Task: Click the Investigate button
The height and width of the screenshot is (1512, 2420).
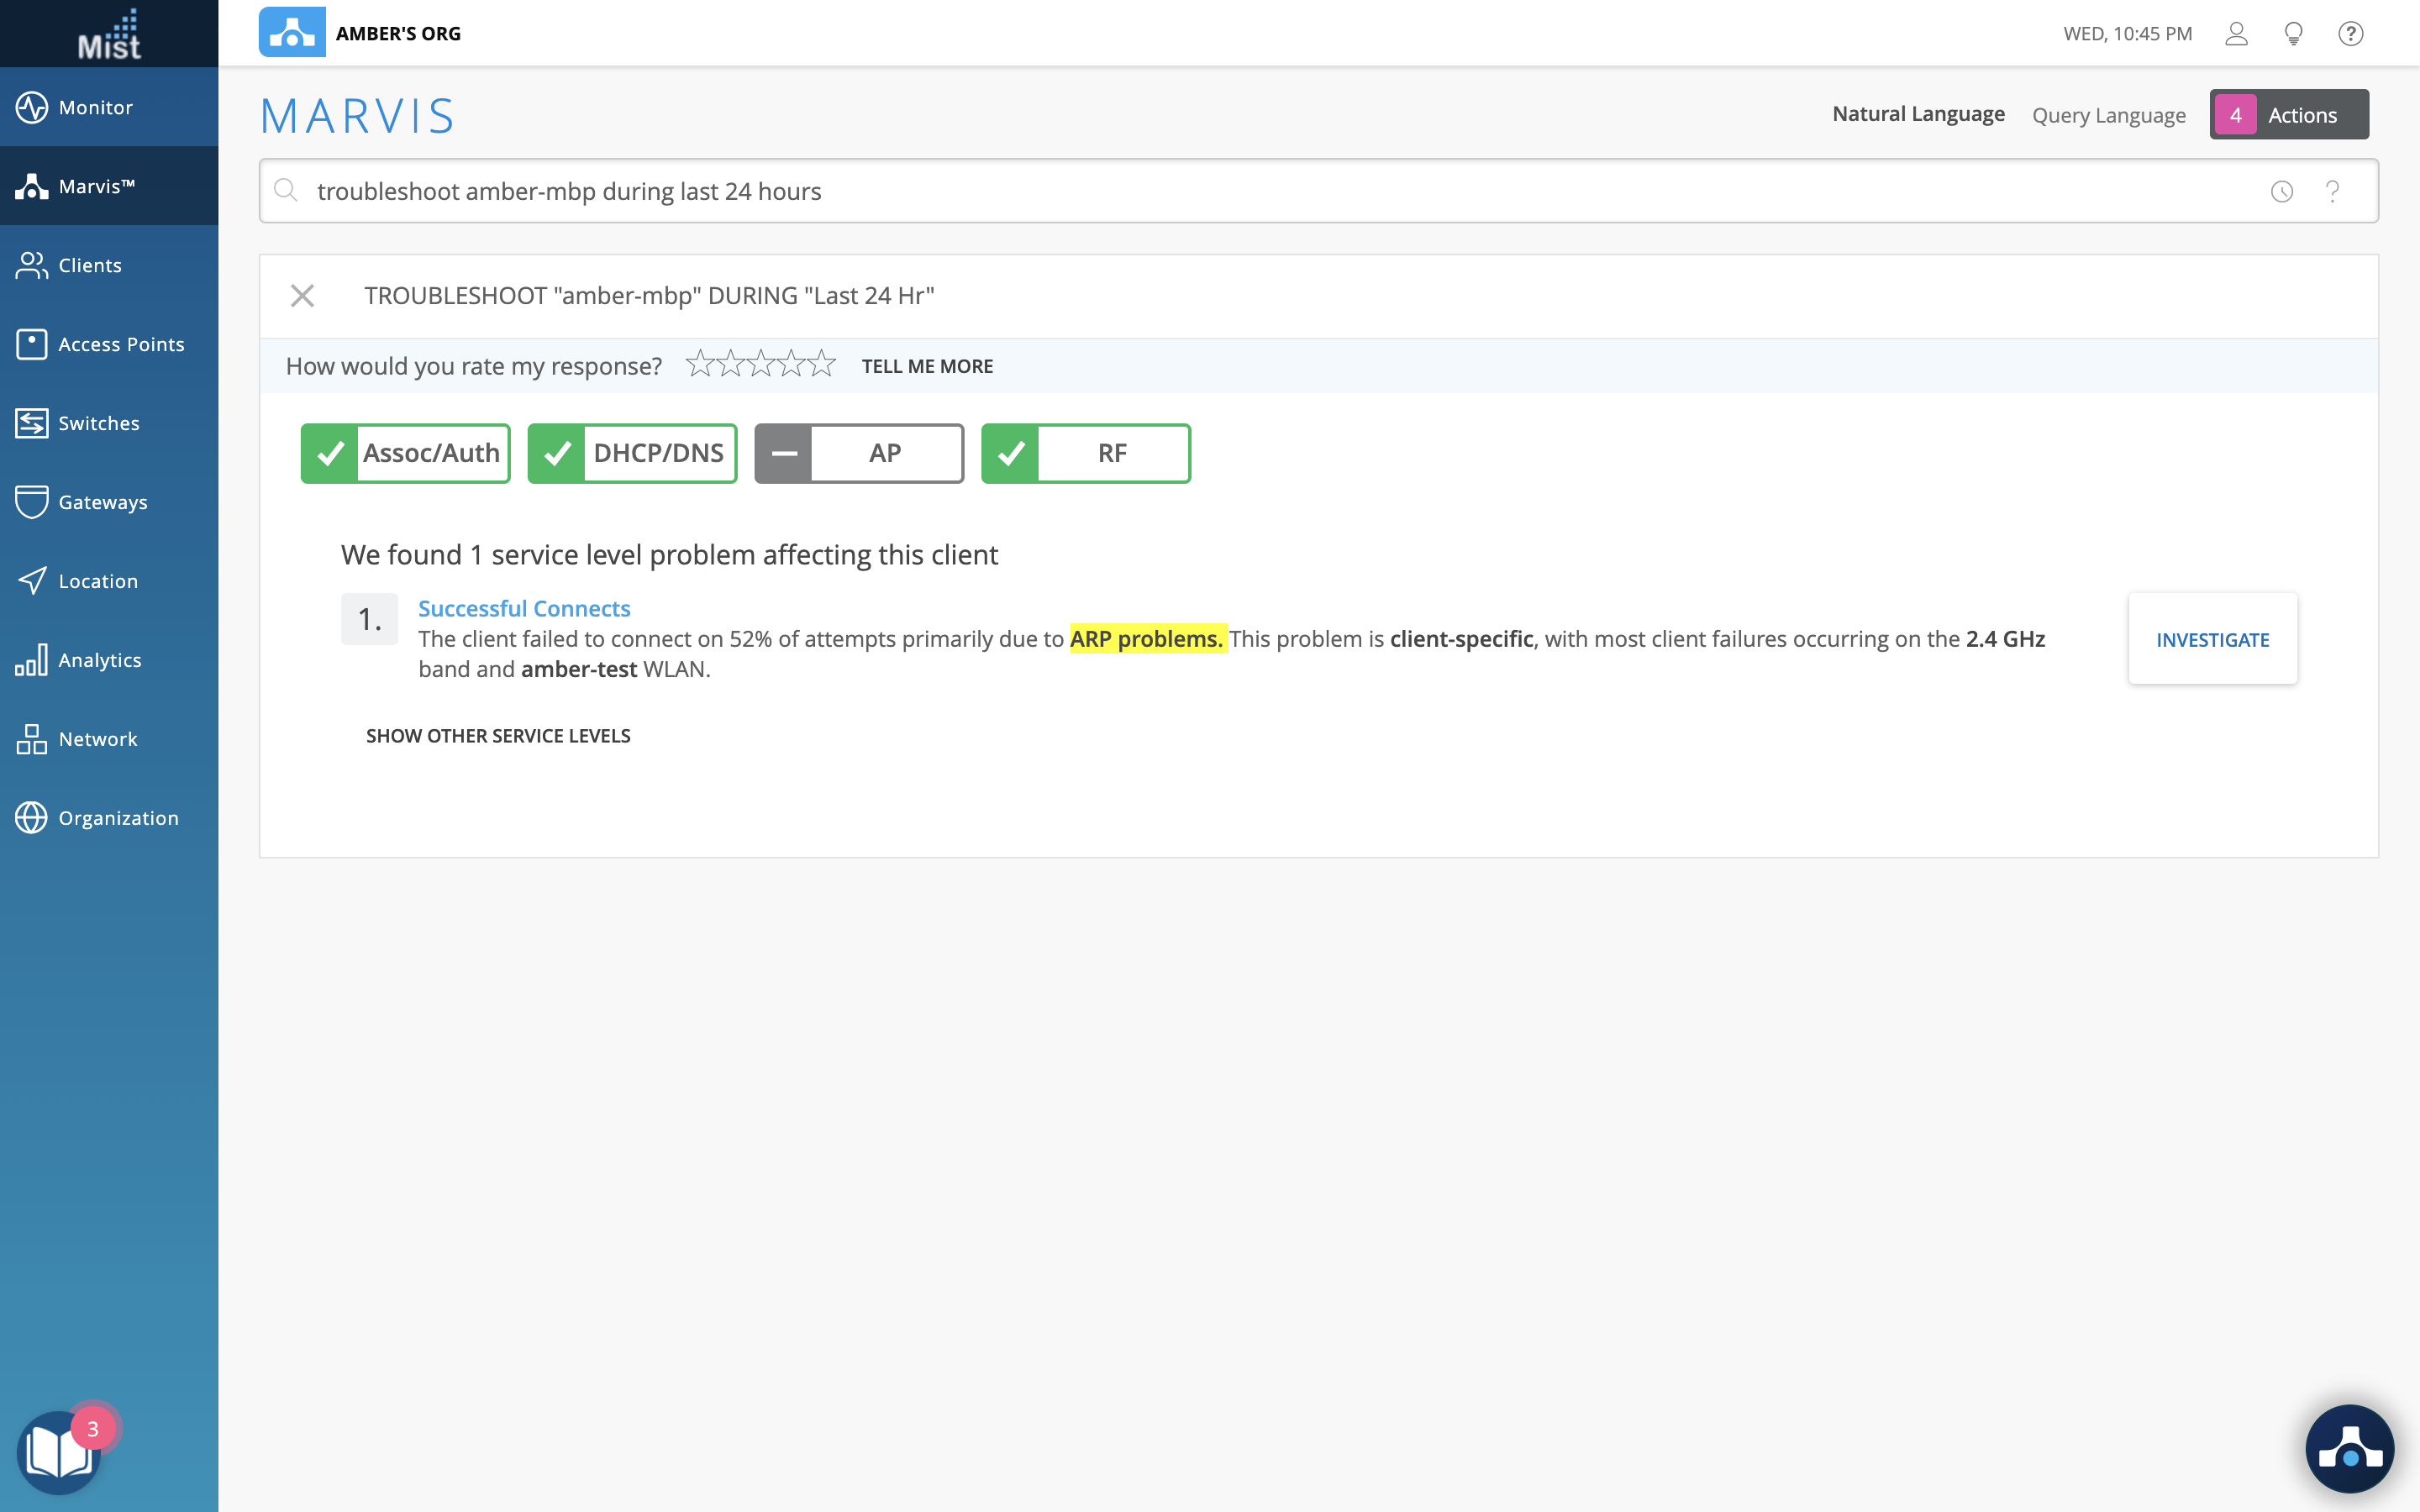Action: [x=2212, y=639]
